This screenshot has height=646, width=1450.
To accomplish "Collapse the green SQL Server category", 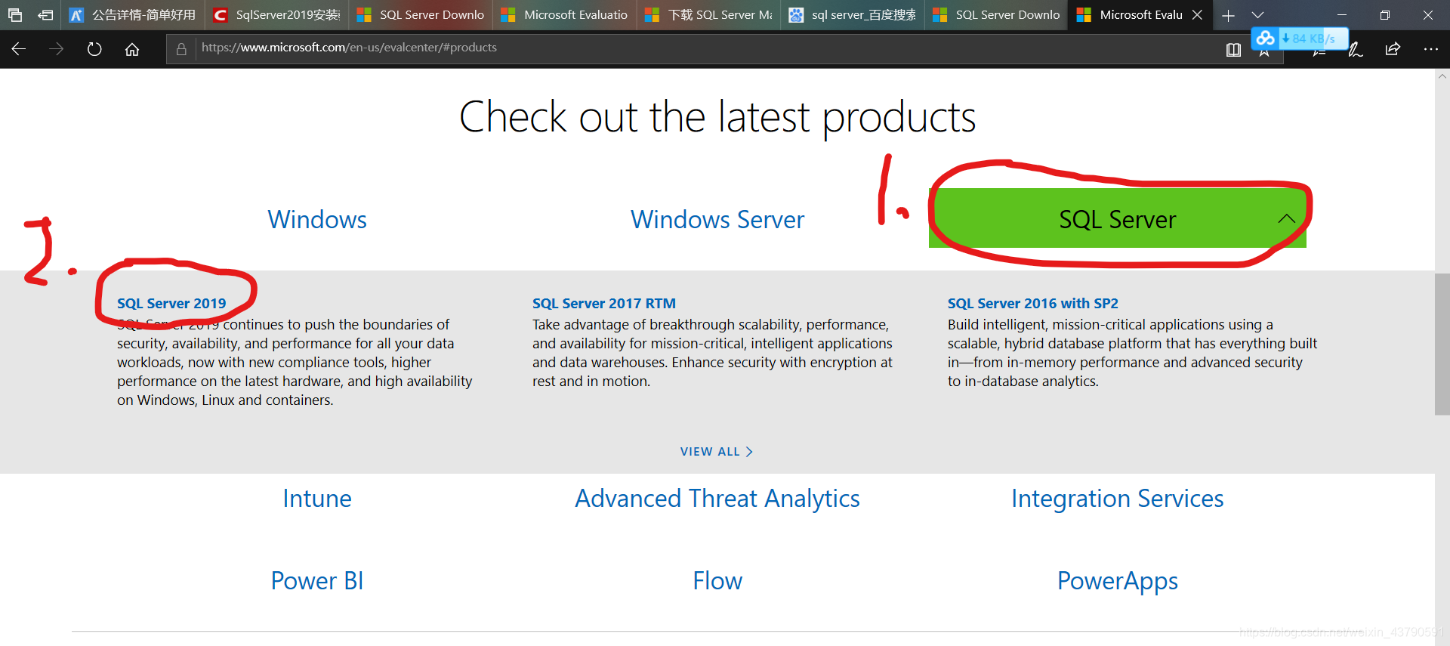I will point(1118,218).
